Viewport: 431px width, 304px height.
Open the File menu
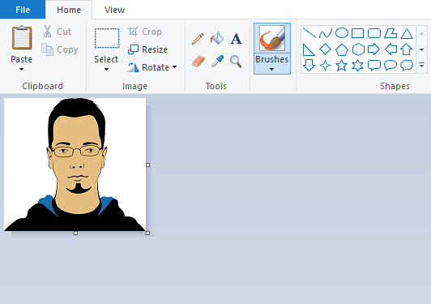(23, 10)
